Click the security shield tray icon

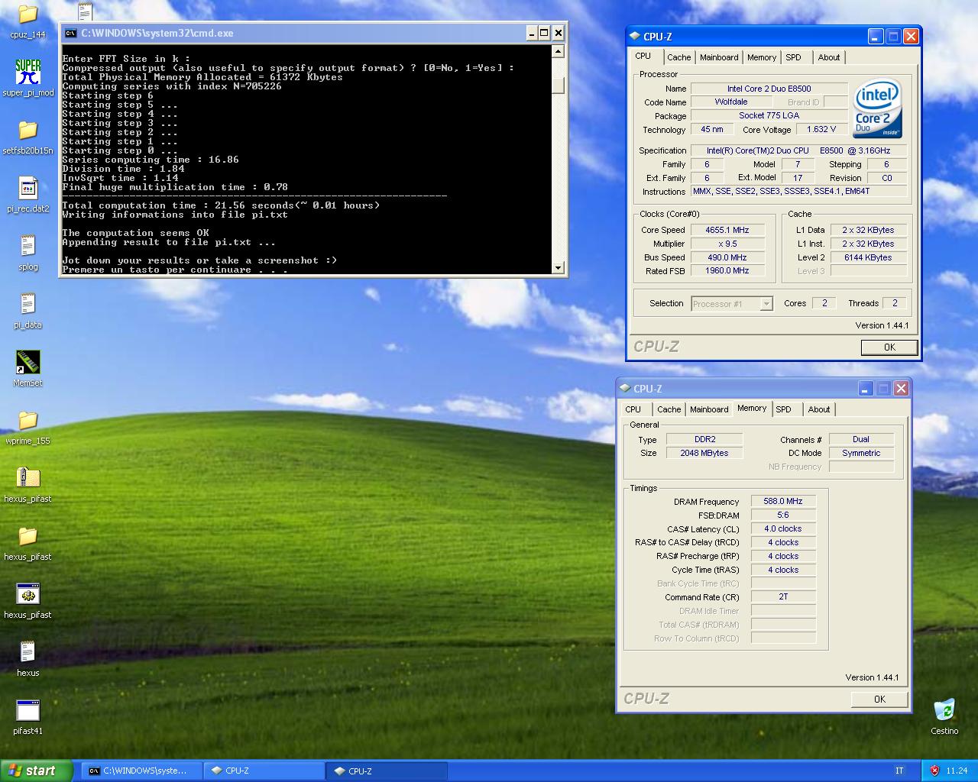(x=934, y=771)
